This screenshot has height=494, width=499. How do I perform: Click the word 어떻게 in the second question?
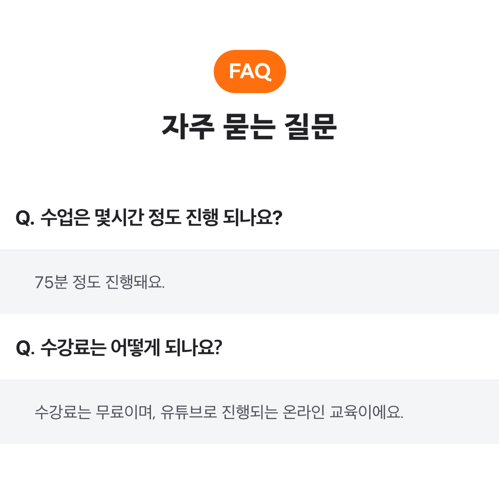click(x=135, y=347)
